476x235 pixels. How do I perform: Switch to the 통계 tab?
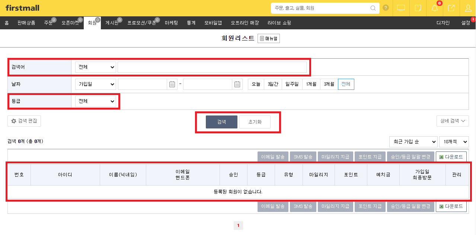click(x=191, y=23)
